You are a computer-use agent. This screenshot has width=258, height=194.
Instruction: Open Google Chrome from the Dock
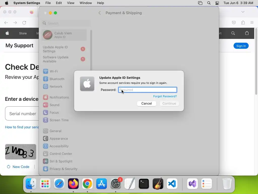[x=87, y=184]
